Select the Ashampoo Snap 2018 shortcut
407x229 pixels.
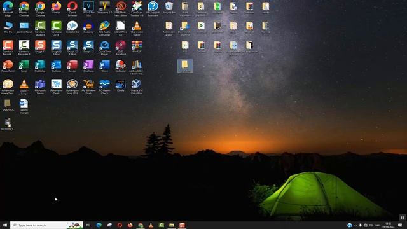pos(72,87)
